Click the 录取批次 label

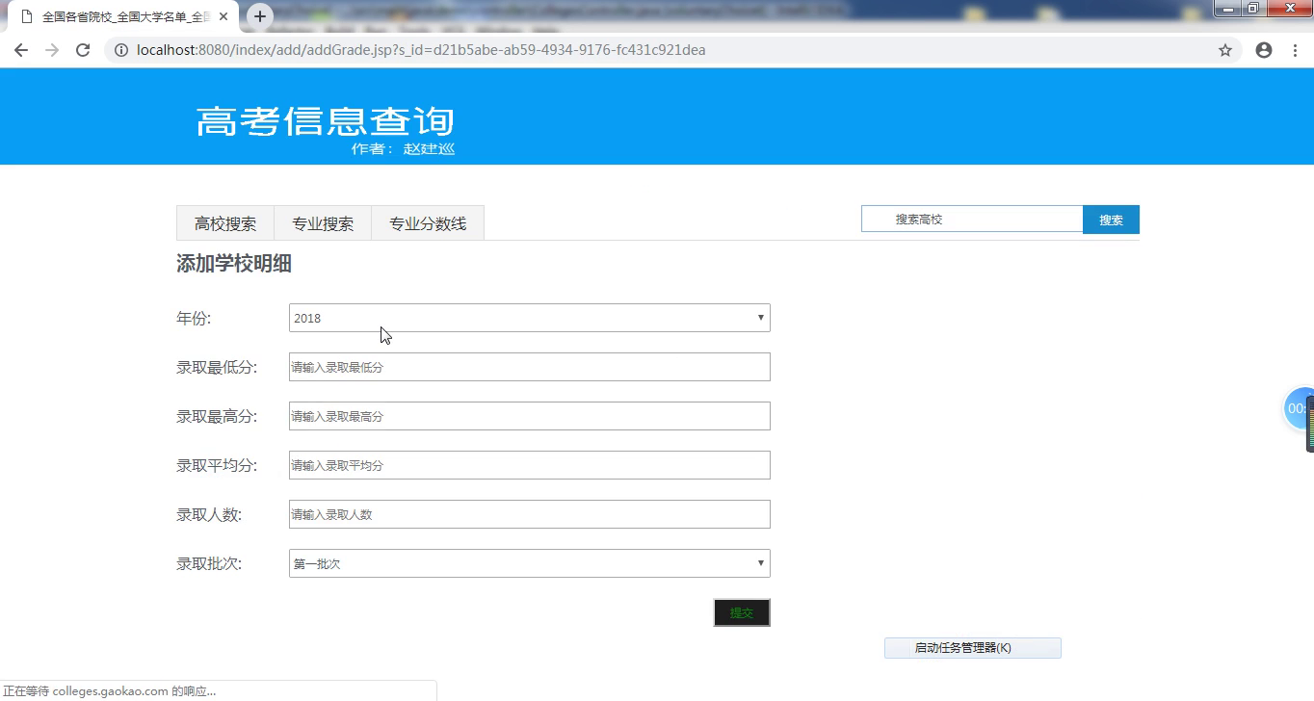pyautogui.click(x=209, y=563)
